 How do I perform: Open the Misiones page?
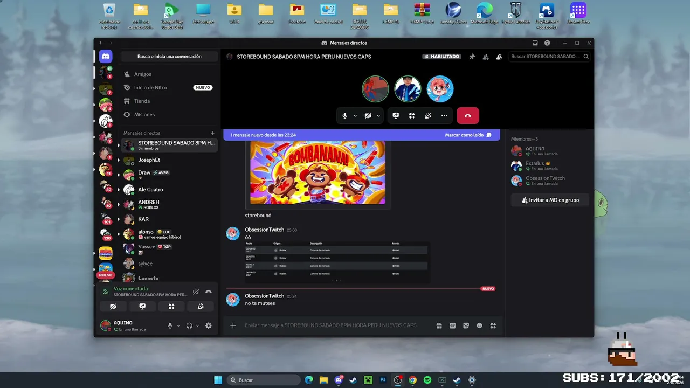coord(169,115)
